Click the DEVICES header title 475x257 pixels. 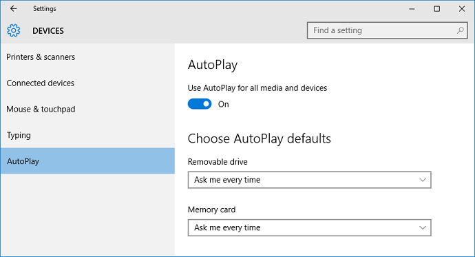pyautogui.click(x=48, y=31)
